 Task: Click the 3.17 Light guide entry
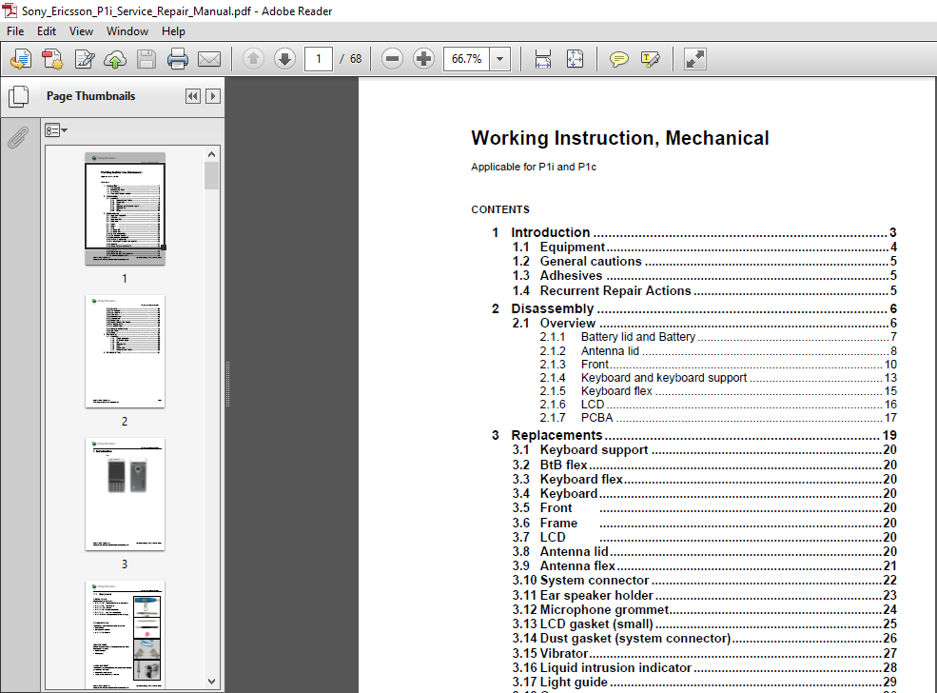pos(705,682)
